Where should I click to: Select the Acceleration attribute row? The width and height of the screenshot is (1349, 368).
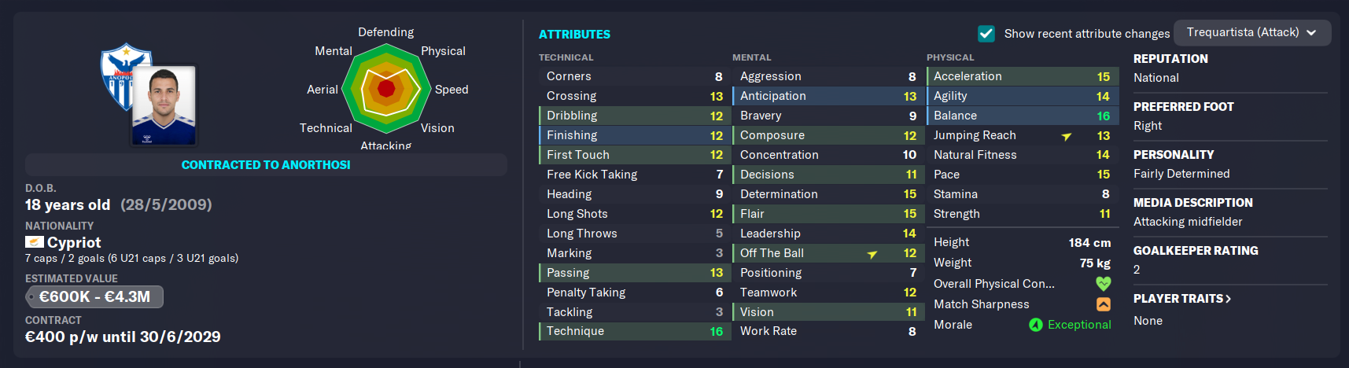coord(1022,76)
